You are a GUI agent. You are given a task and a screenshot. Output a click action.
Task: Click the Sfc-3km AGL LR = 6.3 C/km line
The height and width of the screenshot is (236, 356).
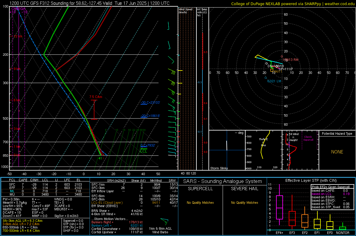coord(23,221)
